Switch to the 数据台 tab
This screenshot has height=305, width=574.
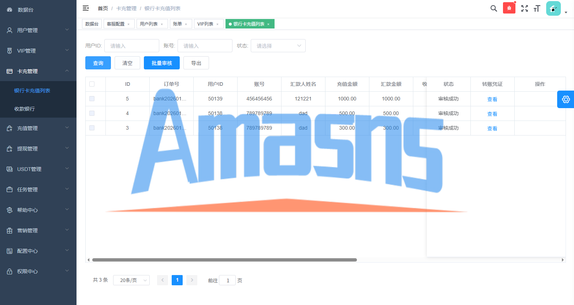pos(92,24)
